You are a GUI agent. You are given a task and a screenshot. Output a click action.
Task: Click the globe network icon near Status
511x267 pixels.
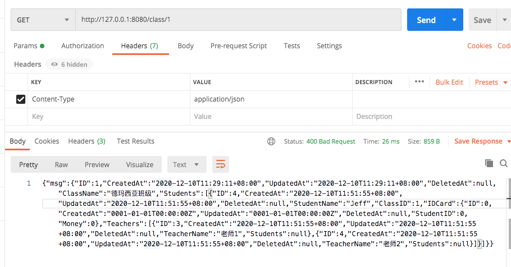pos(272,141)
